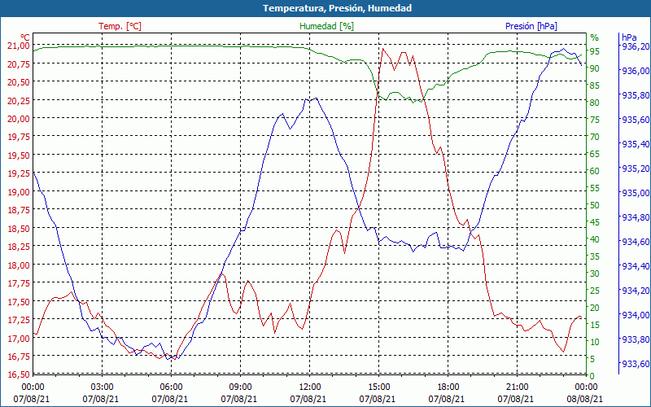Click the 936,20 pressure axis value

click(636, 46)
